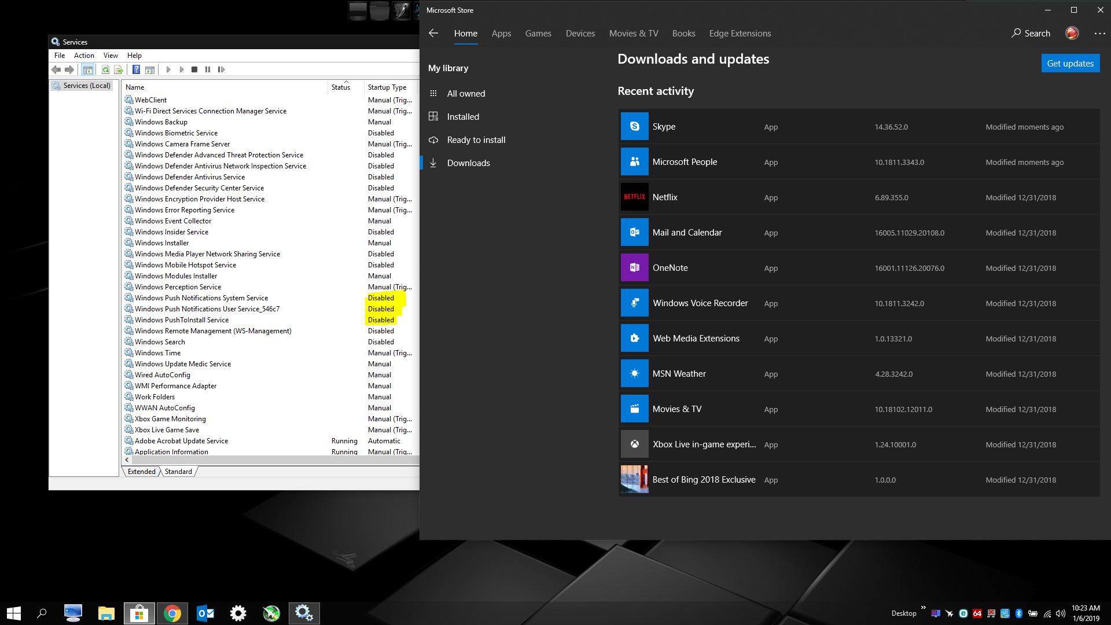
Task: Select Windows Update Medic Service row
Action: [271, 364]
